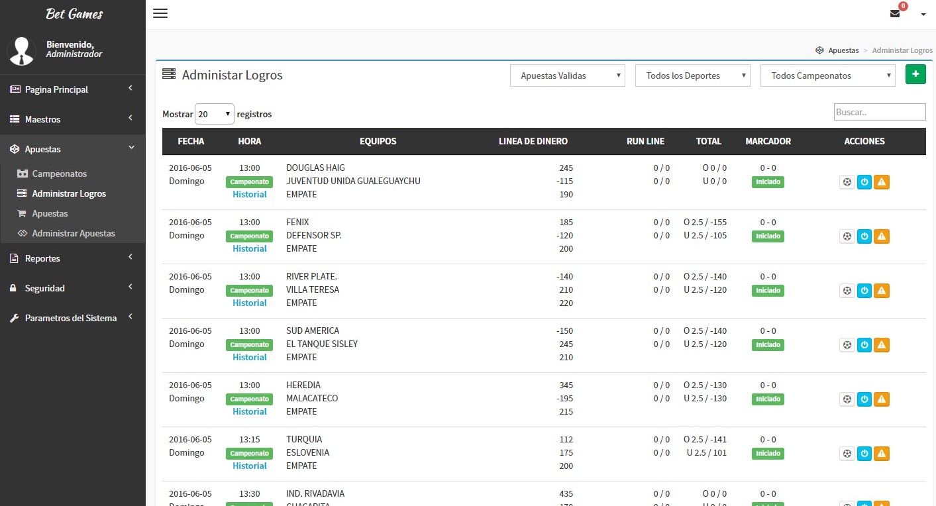Toggle blue power button for Douglas Haig match

[x=864, y=182]
